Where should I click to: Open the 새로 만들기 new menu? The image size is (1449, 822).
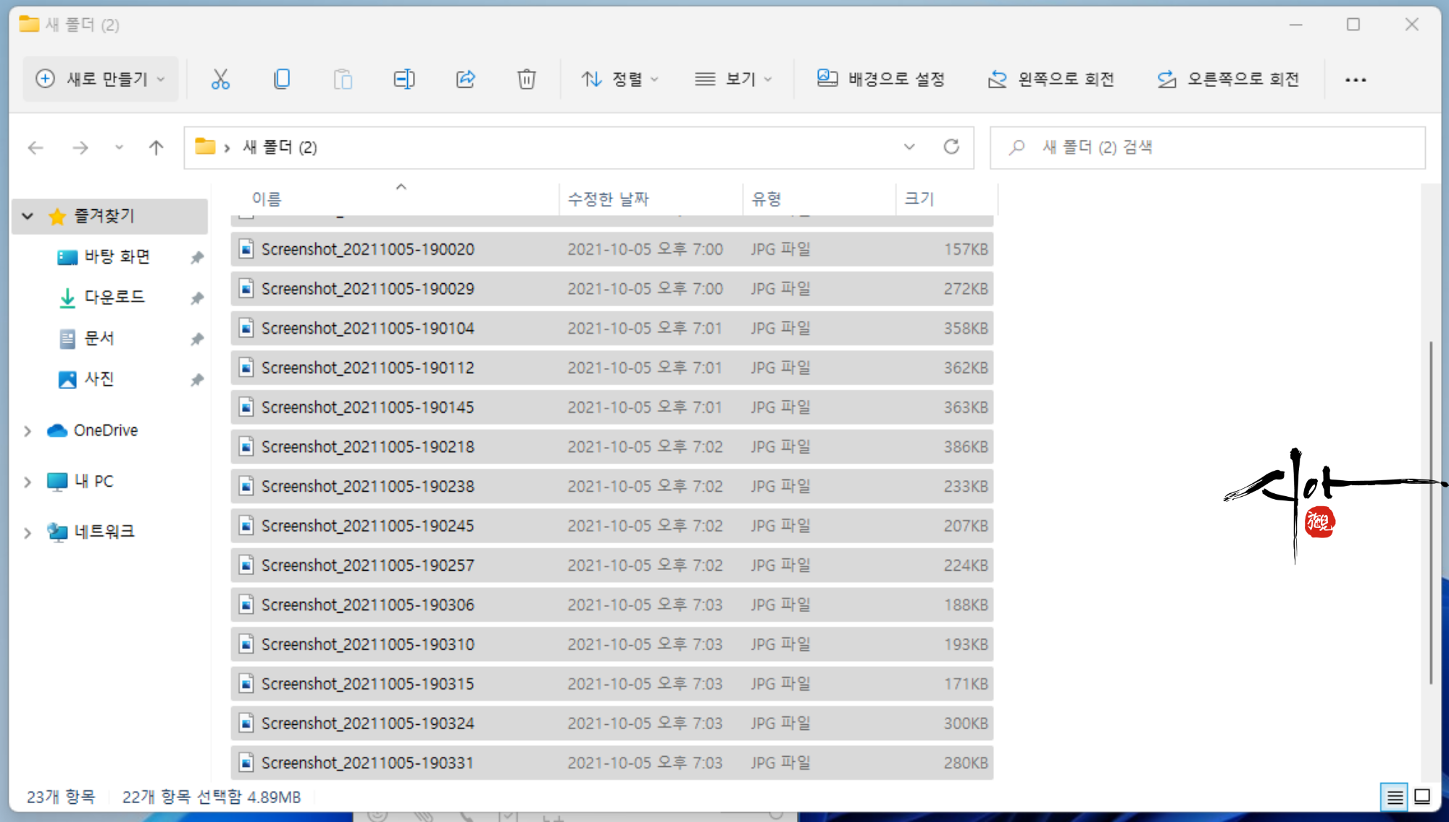point(101,79)
